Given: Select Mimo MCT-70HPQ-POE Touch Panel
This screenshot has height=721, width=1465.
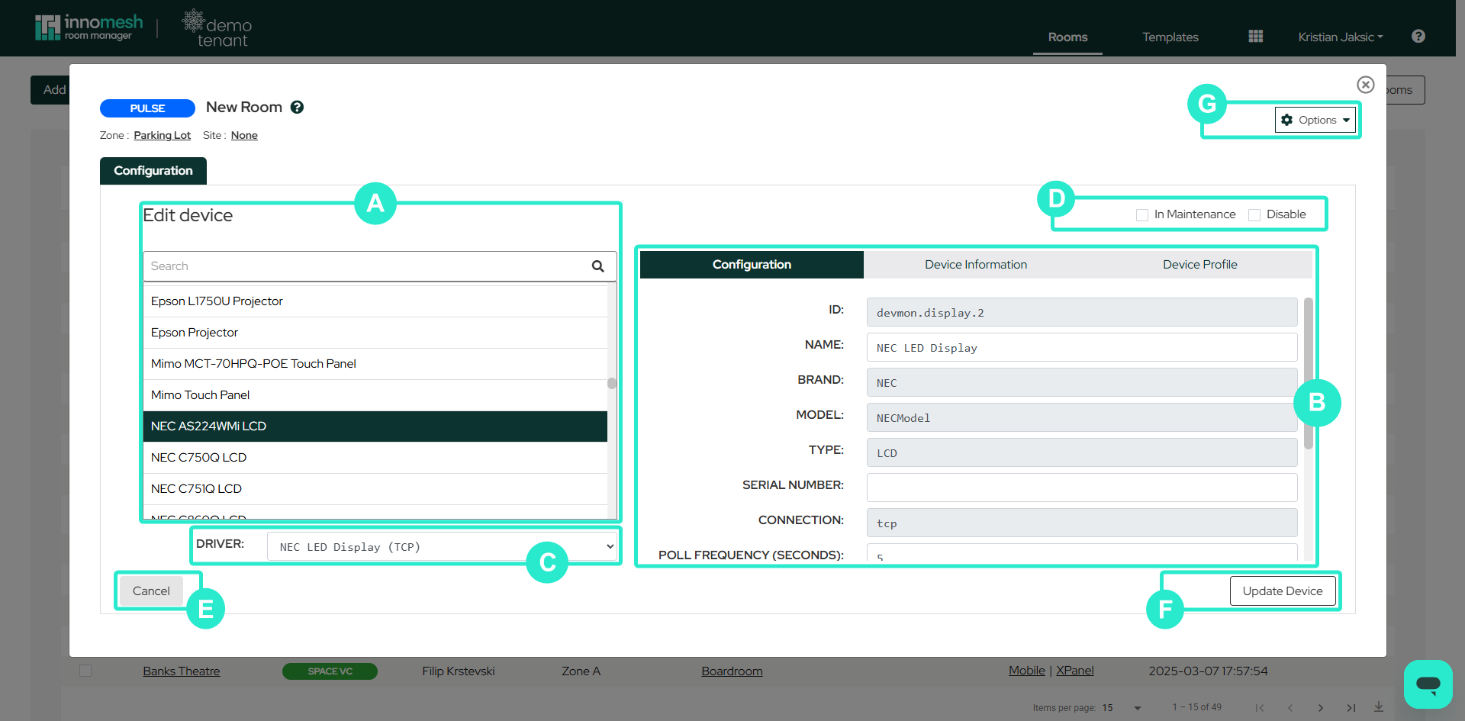Looking at the screenshot, I should 375,364.
